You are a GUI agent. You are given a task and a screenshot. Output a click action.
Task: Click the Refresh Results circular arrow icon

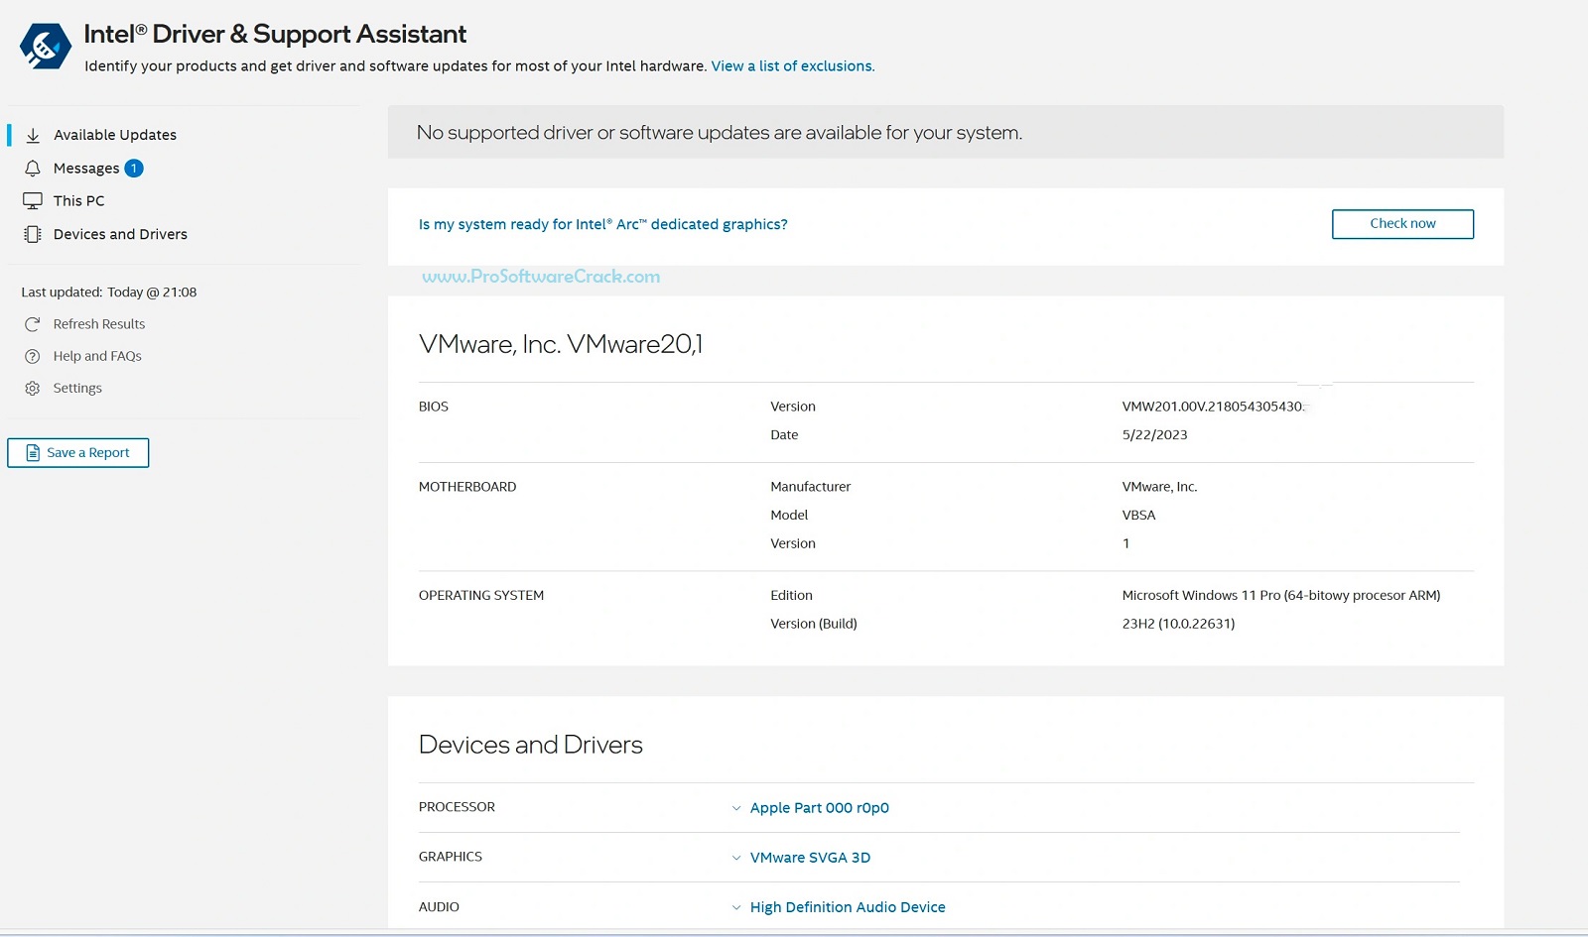click(33, 324)
